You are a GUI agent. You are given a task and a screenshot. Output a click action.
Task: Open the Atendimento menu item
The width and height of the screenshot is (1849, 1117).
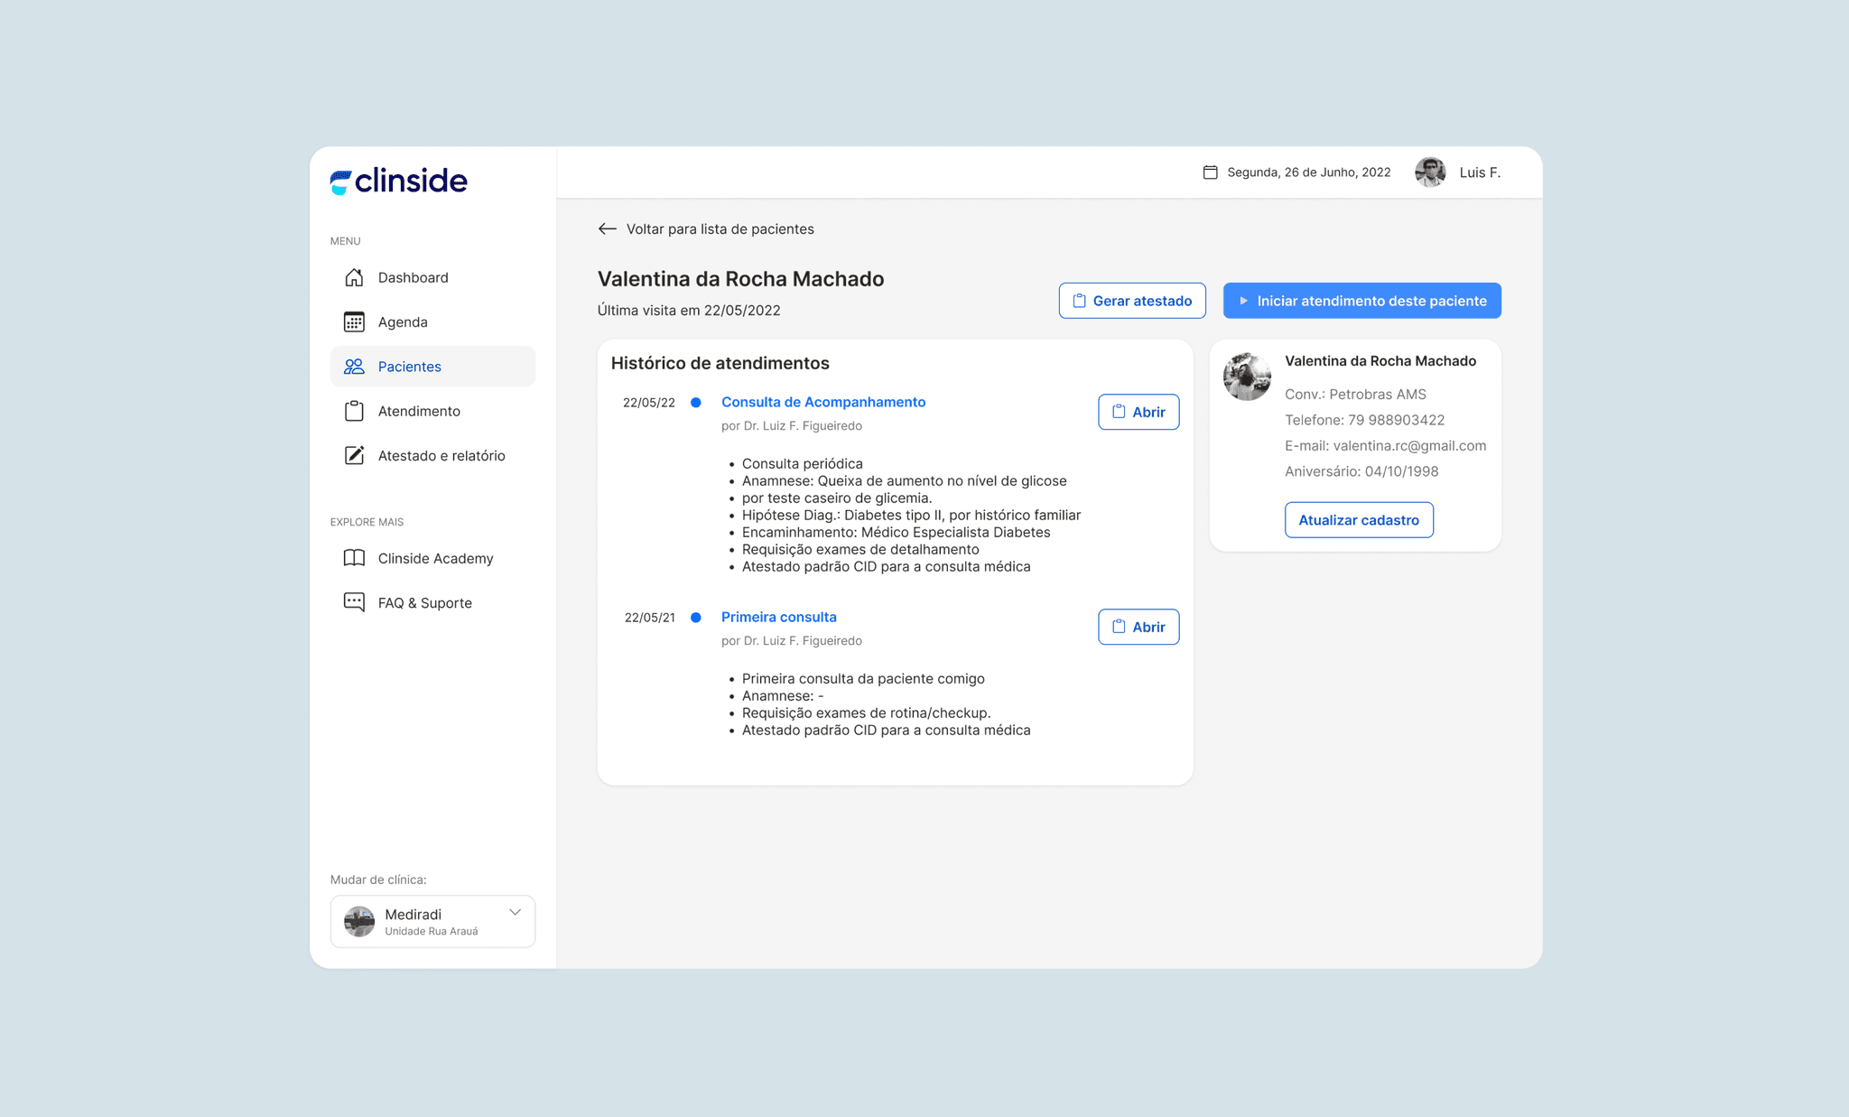pos(419,411)
